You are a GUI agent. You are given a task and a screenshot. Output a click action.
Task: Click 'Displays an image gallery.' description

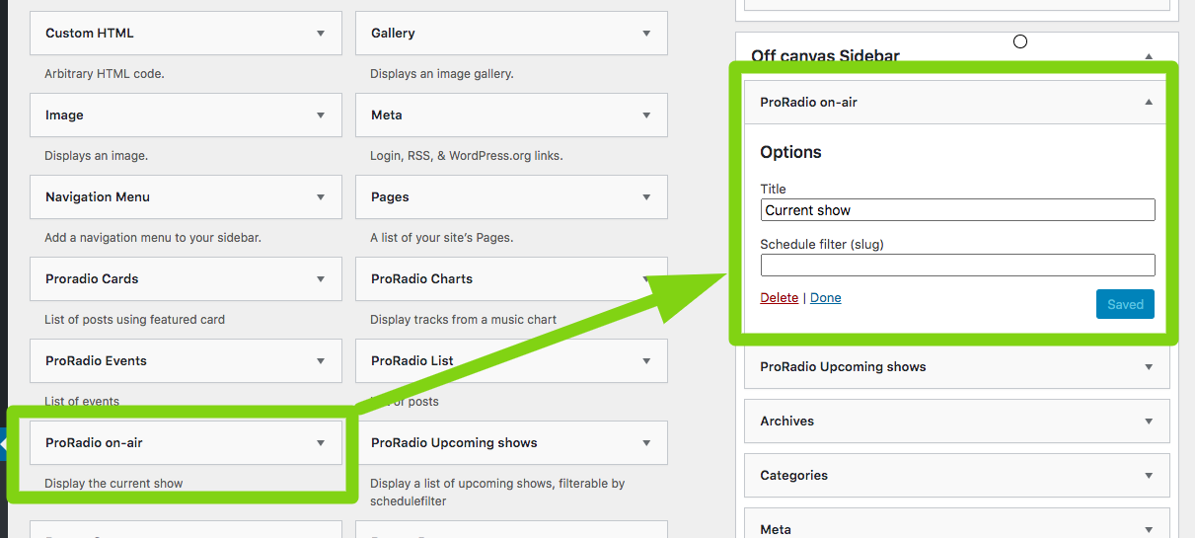point(441,74)
